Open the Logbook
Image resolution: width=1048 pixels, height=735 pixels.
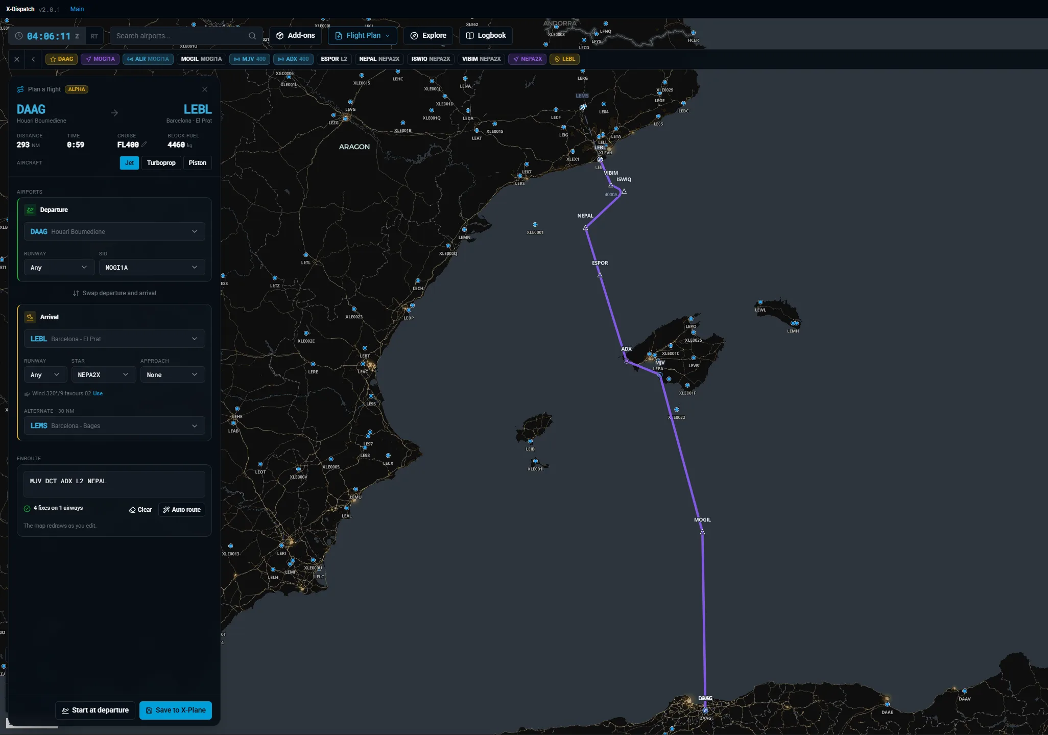point(486,36)
